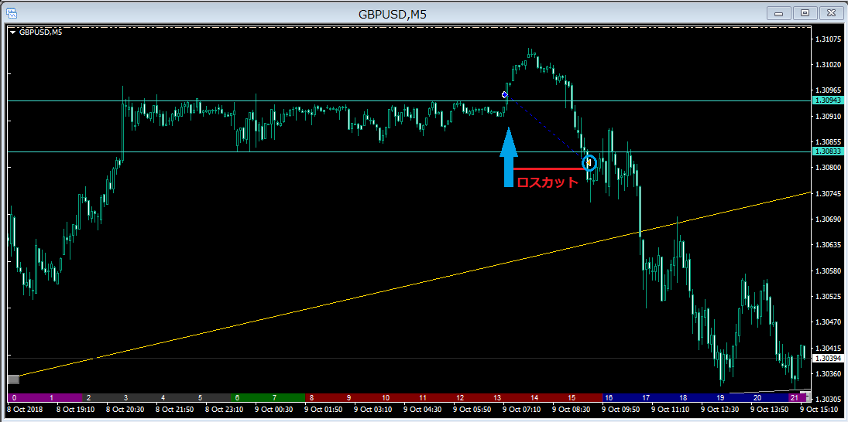Select the gray handle of the yellow trendline
Screen dimensions: 848x422
pos(14,379)
